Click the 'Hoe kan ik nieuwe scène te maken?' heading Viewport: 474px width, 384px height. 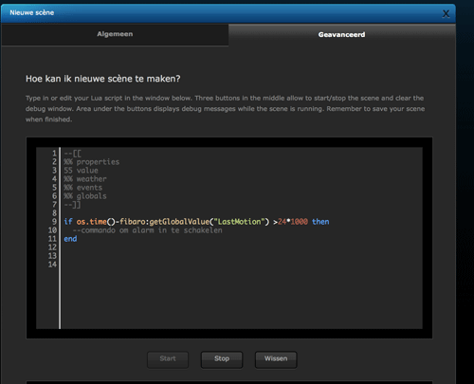(x=103, y=79)
